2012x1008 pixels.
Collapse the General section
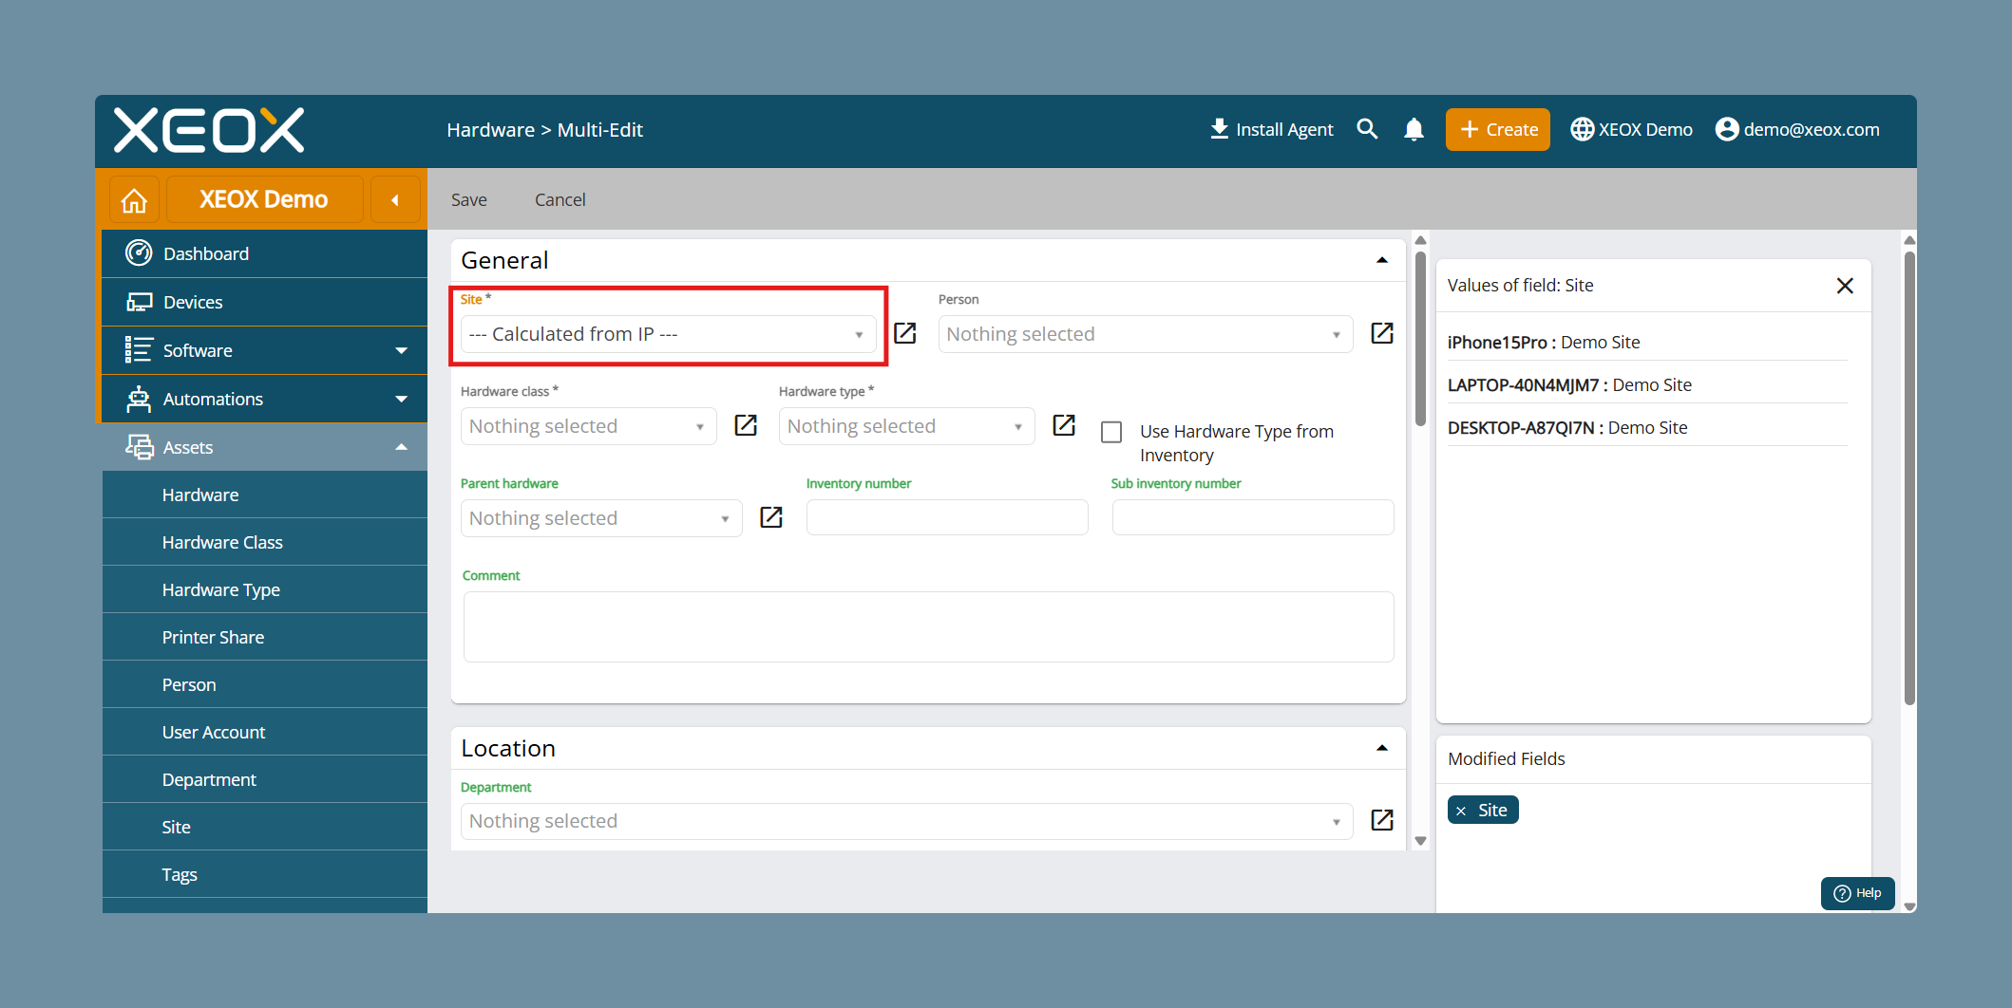1382,260
